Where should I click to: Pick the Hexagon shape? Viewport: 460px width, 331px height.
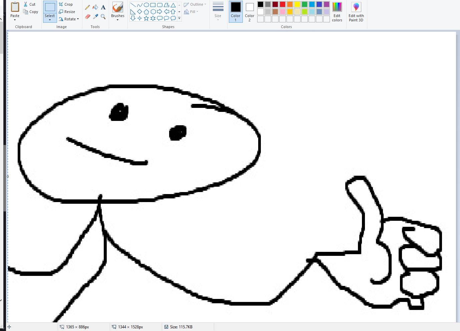pyautogui.click(x=153, y=12)
